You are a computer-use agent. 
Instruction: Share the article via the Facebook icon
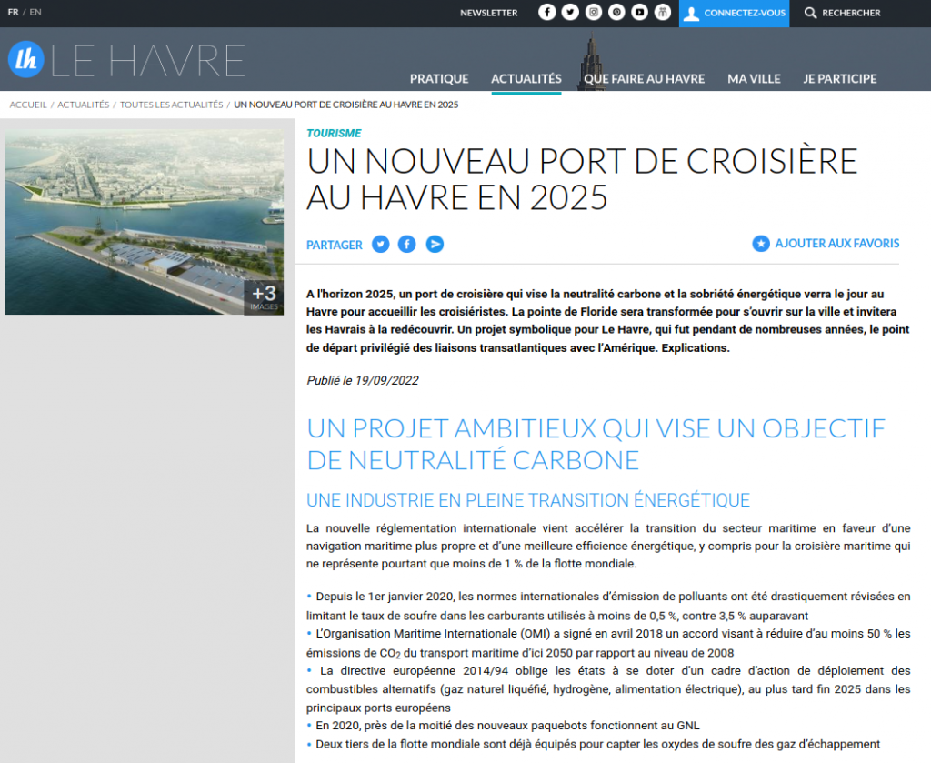click(406, 244)
